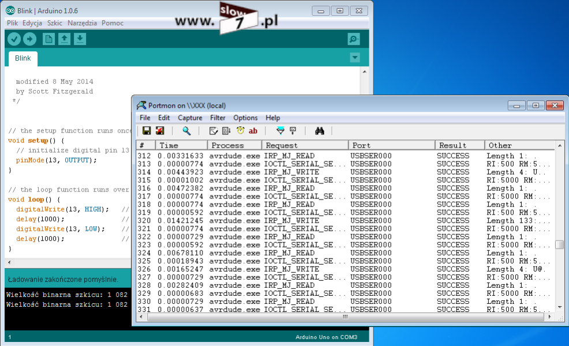Click 'by Scott Fitzgerald' comment line

click(54, 91)
